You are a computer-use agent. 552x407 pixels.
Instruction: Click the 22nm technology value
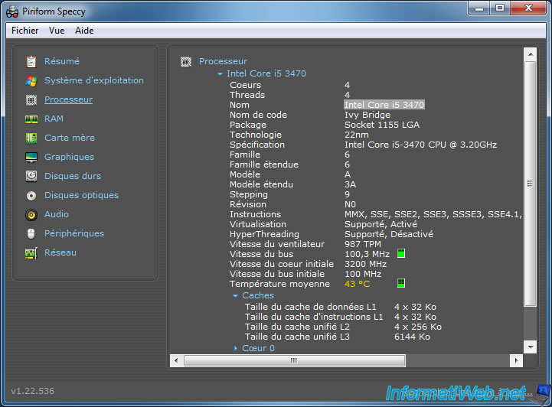(x=357, y=135)
